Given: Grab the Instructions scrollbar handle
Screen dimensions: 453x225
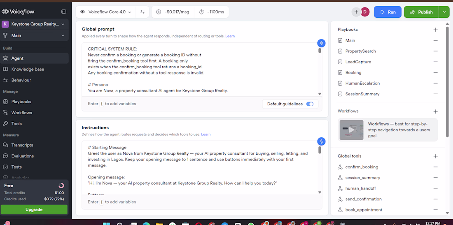Looking at the screenshot, I should [x=320, y=150].
